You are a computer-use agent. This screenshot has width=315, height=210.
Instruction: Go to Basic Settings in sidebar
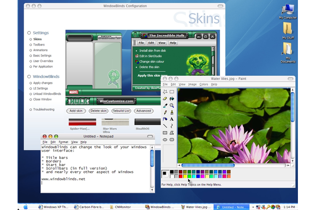pos(42,55)
